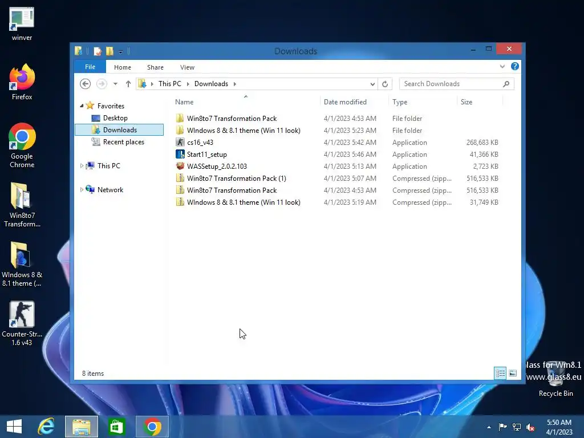Image resolution: width=584 pixels, height=438 pixels.
Task: Expand Network in navigation pane
Action: (x=82, y=189)
